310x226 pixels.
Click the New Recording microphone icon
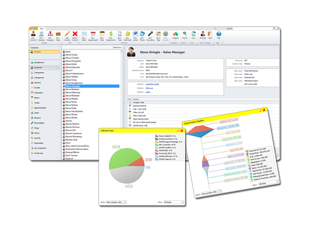150,36
